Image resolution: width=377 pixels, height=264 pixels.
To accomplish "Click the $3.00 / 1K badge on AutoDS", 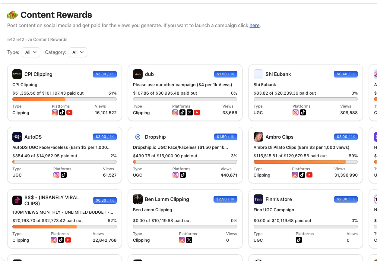I will pos(105,137).
